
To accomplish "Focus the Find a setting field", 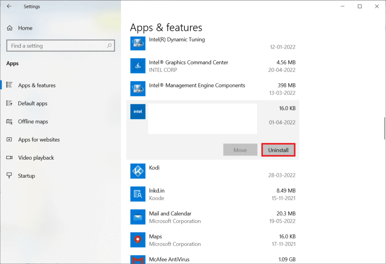I will coord(61,46).
